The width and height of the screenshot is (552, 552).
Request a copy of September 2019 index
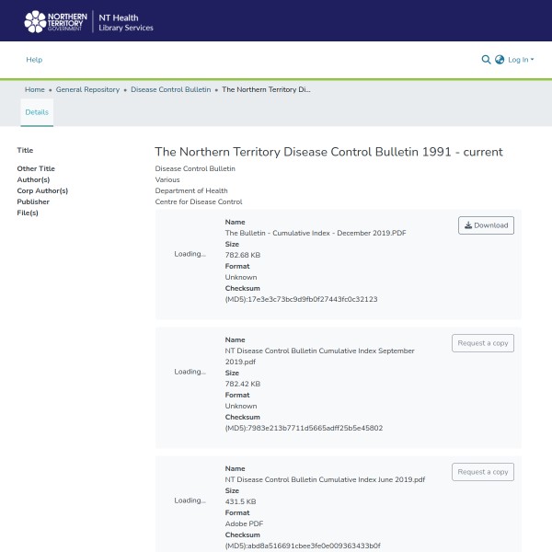click(x=482, y=343)
